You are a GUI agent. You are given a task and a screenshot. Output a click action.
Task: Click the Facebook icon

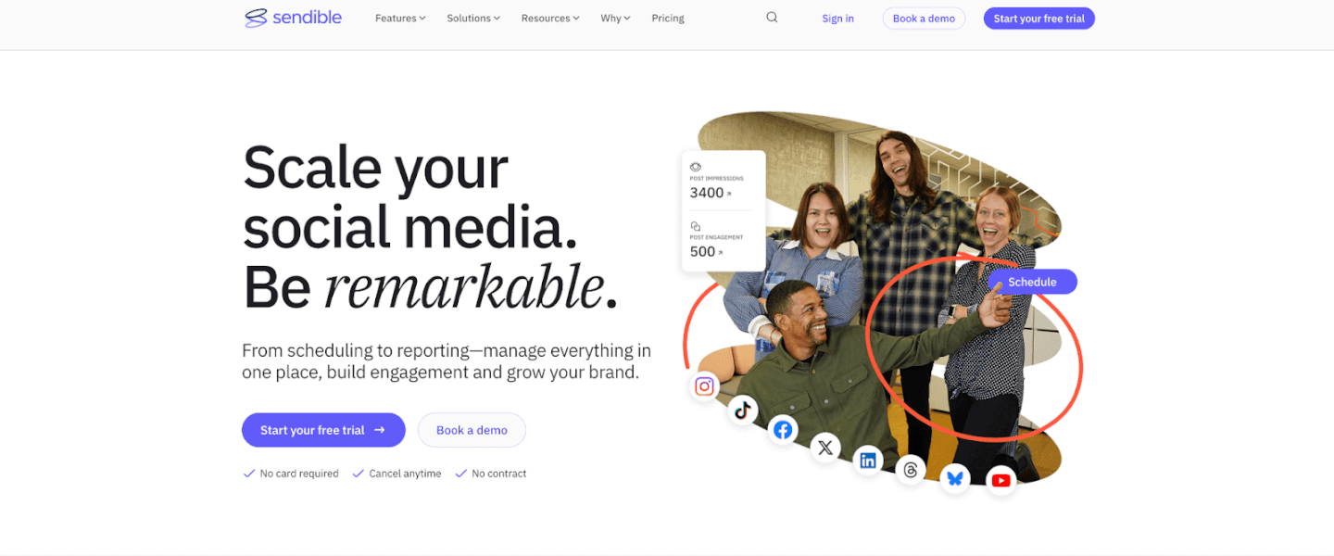(x=783, y=429)
